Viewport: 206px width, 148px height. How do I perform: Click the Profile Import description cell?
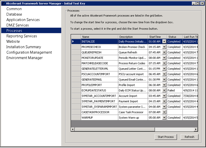point(133,85)
